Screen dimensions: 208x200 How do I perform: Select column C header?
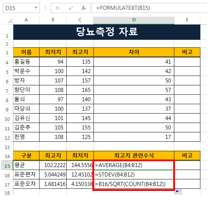pyautogui.click(x=80, y=20)
